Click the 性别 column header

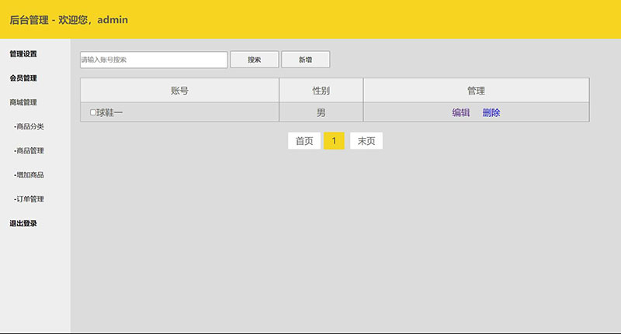point(321,91)
